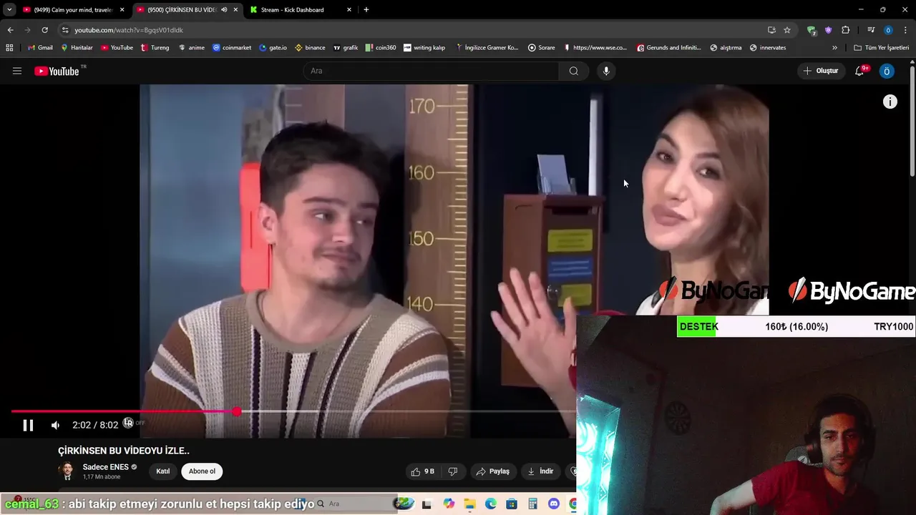The width and height of the screenshot is (916, 515).
Task: Toggle the Language Reactor OFF switch
Action: (133, 423)
